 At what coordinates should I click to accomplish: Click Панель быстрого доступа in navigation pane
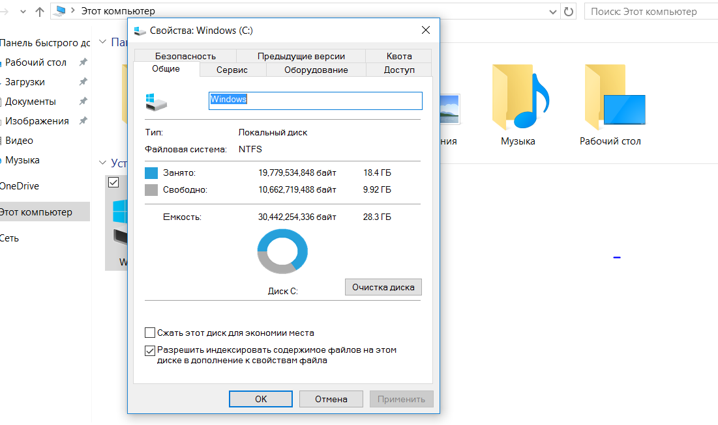click(x=45, y=43)
